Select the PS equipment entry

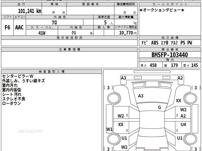click(183, 43)
